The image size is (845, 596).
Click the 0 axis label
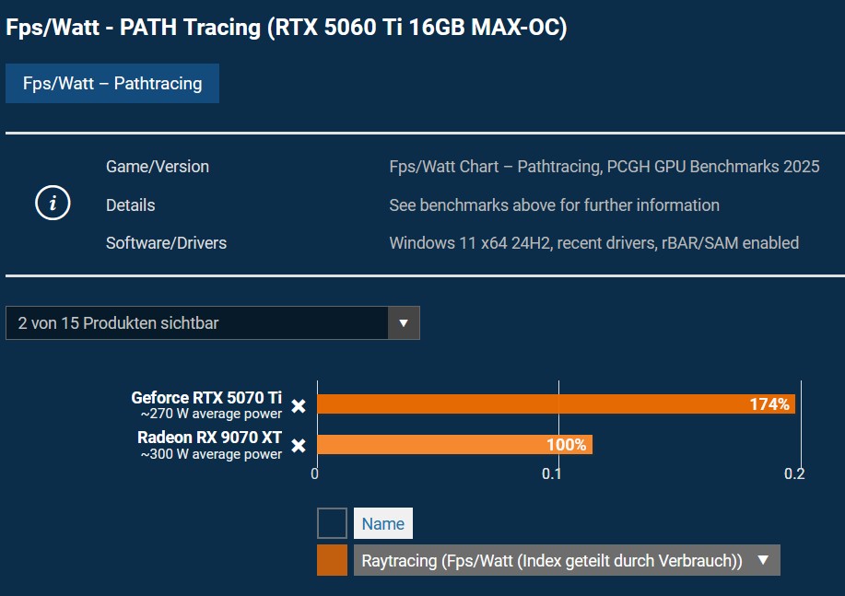(315, 473)
